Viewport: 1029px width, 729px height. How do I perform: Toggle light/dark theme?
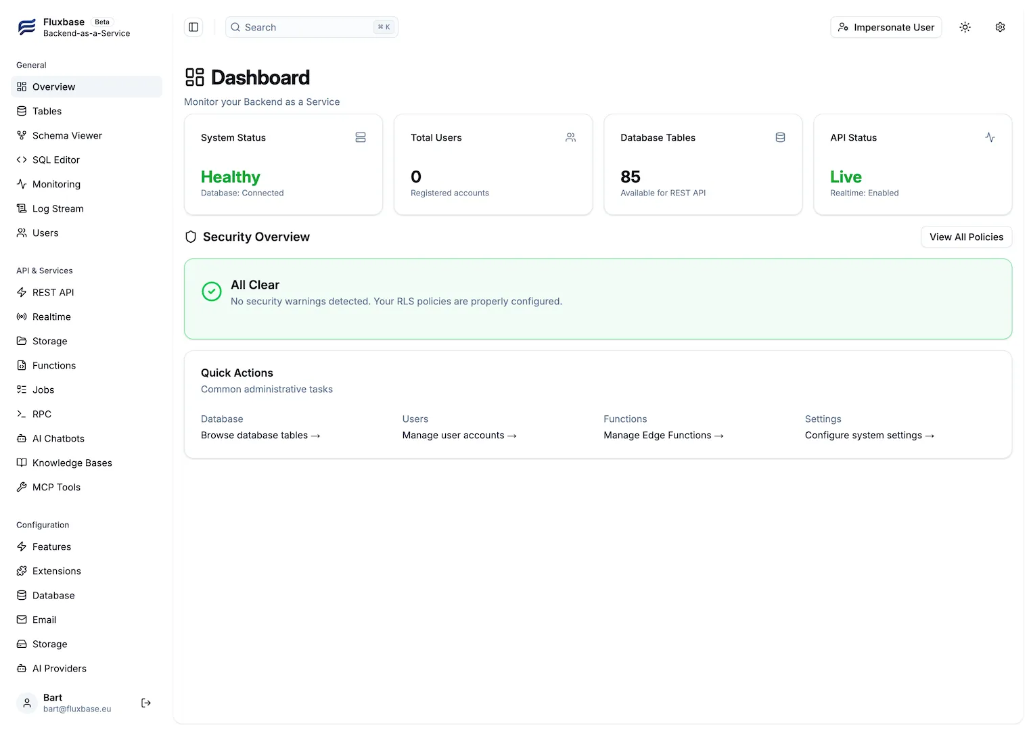click(965, 27)
